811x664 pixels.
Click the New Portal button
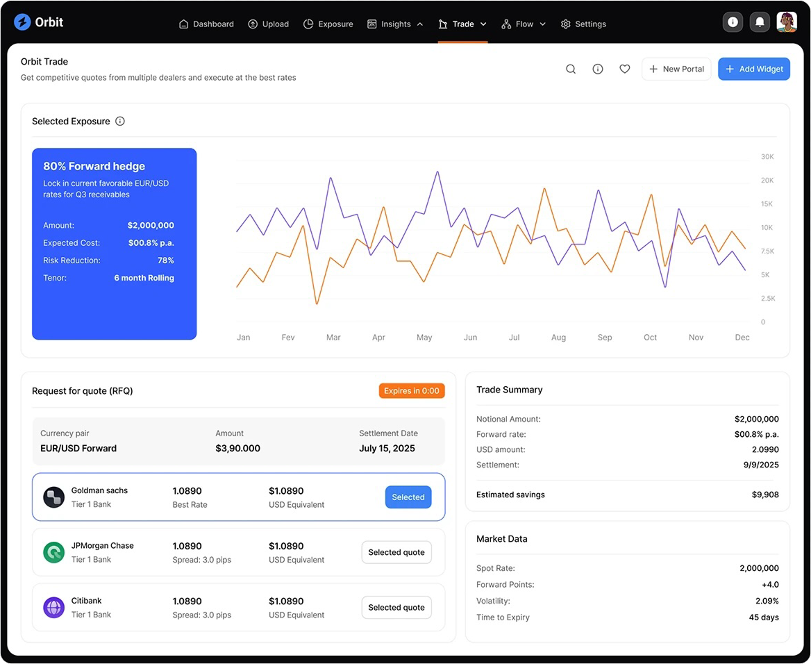pos(676,69)
